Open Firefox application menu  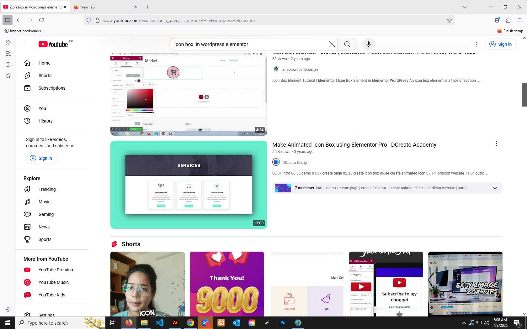[519, 20]
